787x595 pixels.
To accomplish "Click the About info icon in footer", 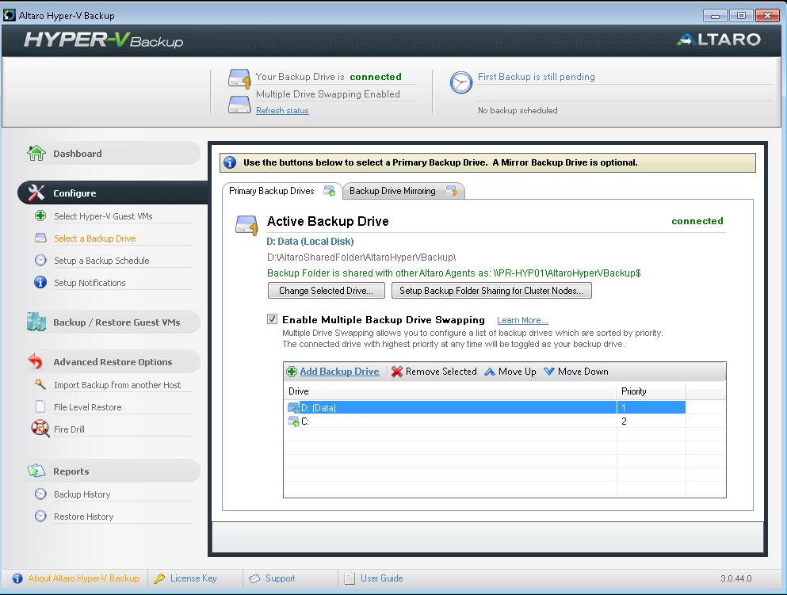I will tap(17, 578).
